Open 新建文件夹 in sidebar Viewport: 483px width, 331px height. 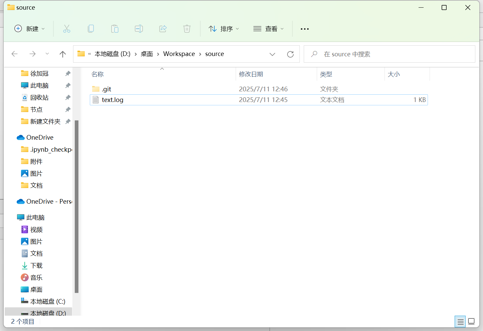[x=45, y=121]
